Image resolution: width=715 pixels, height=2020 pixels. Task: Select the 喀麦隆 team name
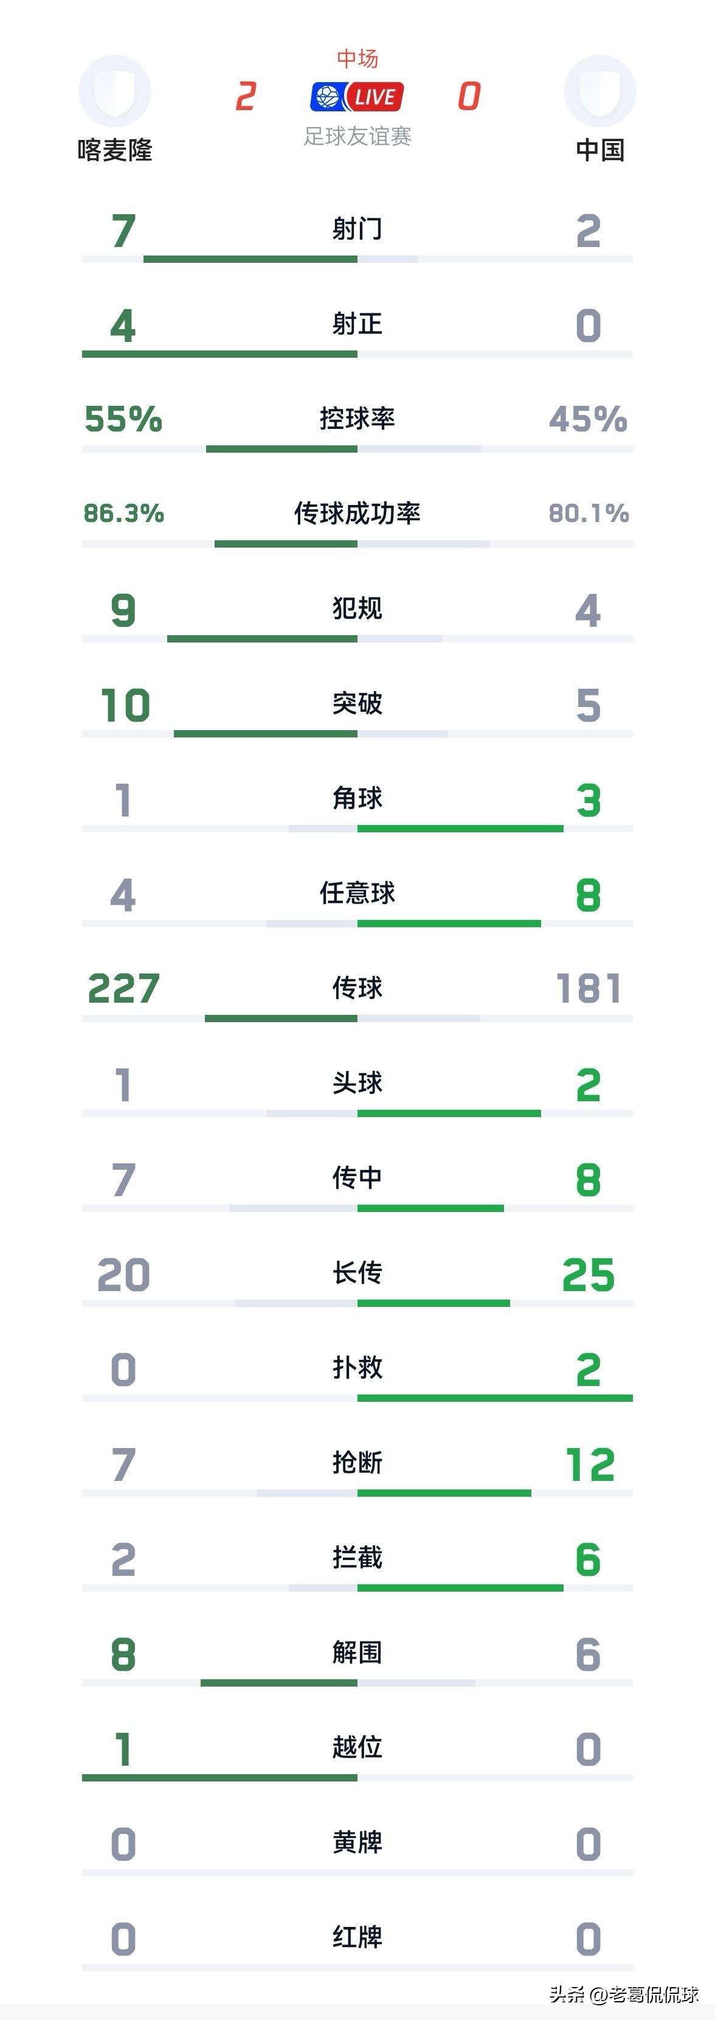tap(114, 150)
